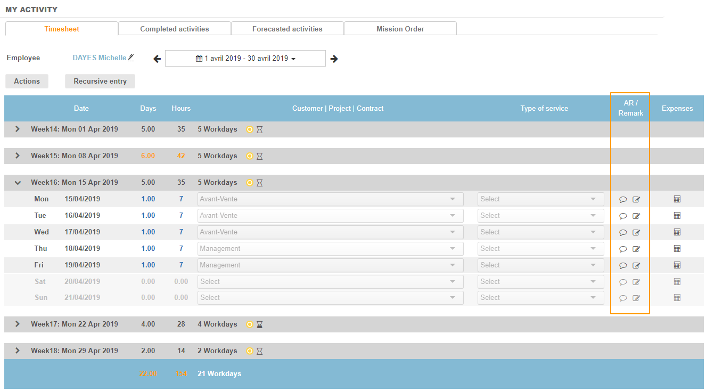Click the hourglass icon on Week17 row

click(260, 324)
